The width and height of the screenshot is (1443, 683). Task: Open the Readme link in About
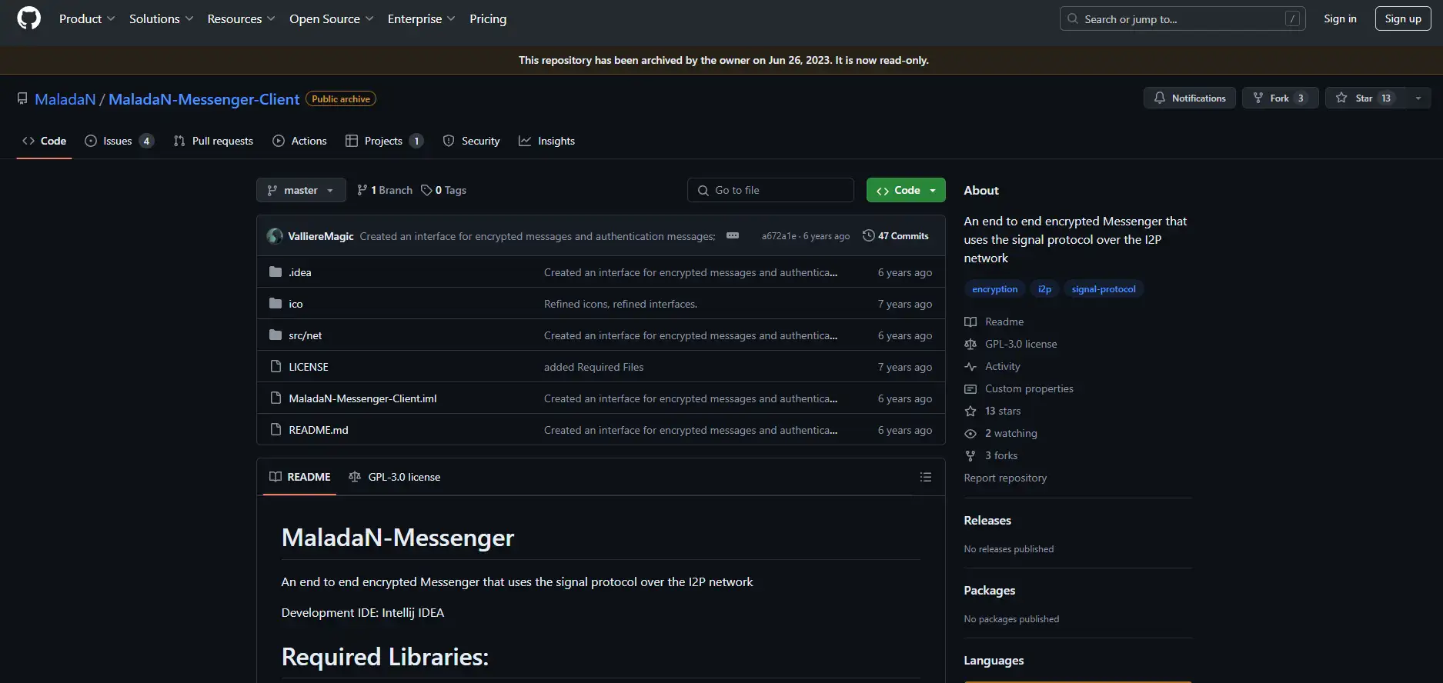pos(994,322)
